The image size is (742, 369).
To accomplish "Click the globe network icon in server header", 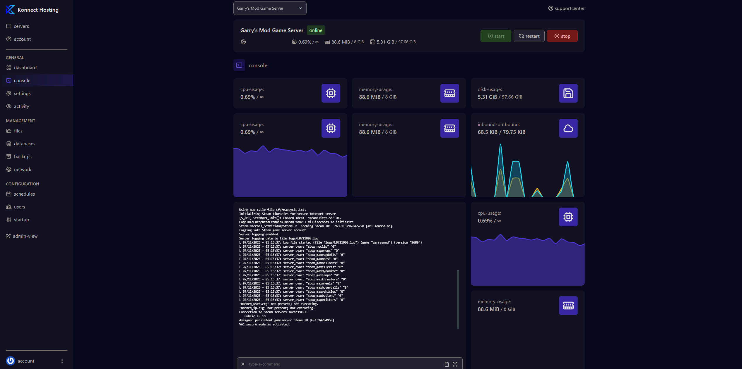I will (243, 42).
